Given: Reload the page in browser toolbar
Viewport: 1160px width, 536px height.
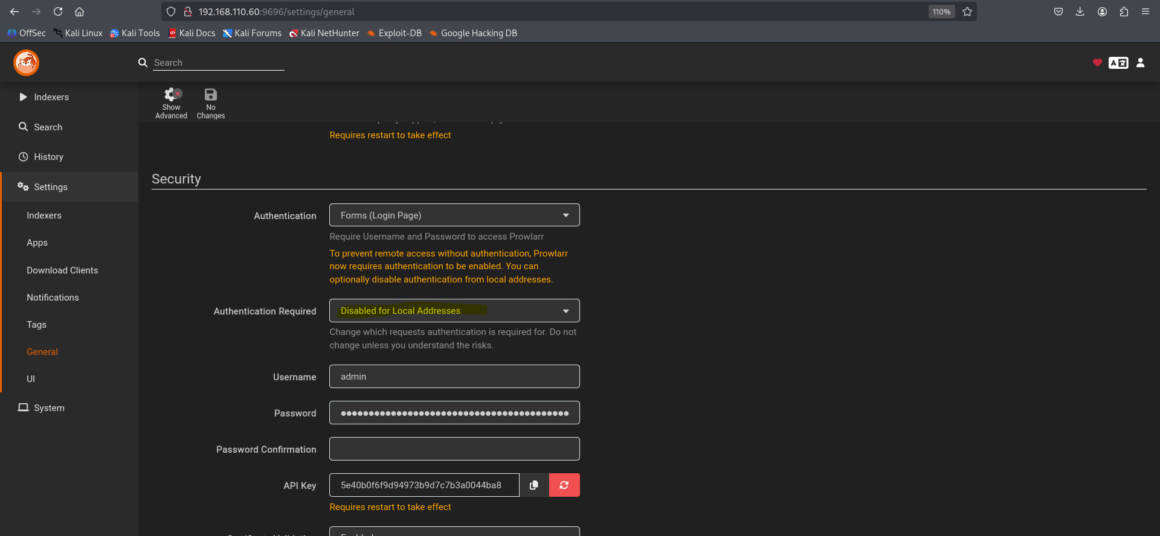Looking at the screenshot, I should coord(58,11).
